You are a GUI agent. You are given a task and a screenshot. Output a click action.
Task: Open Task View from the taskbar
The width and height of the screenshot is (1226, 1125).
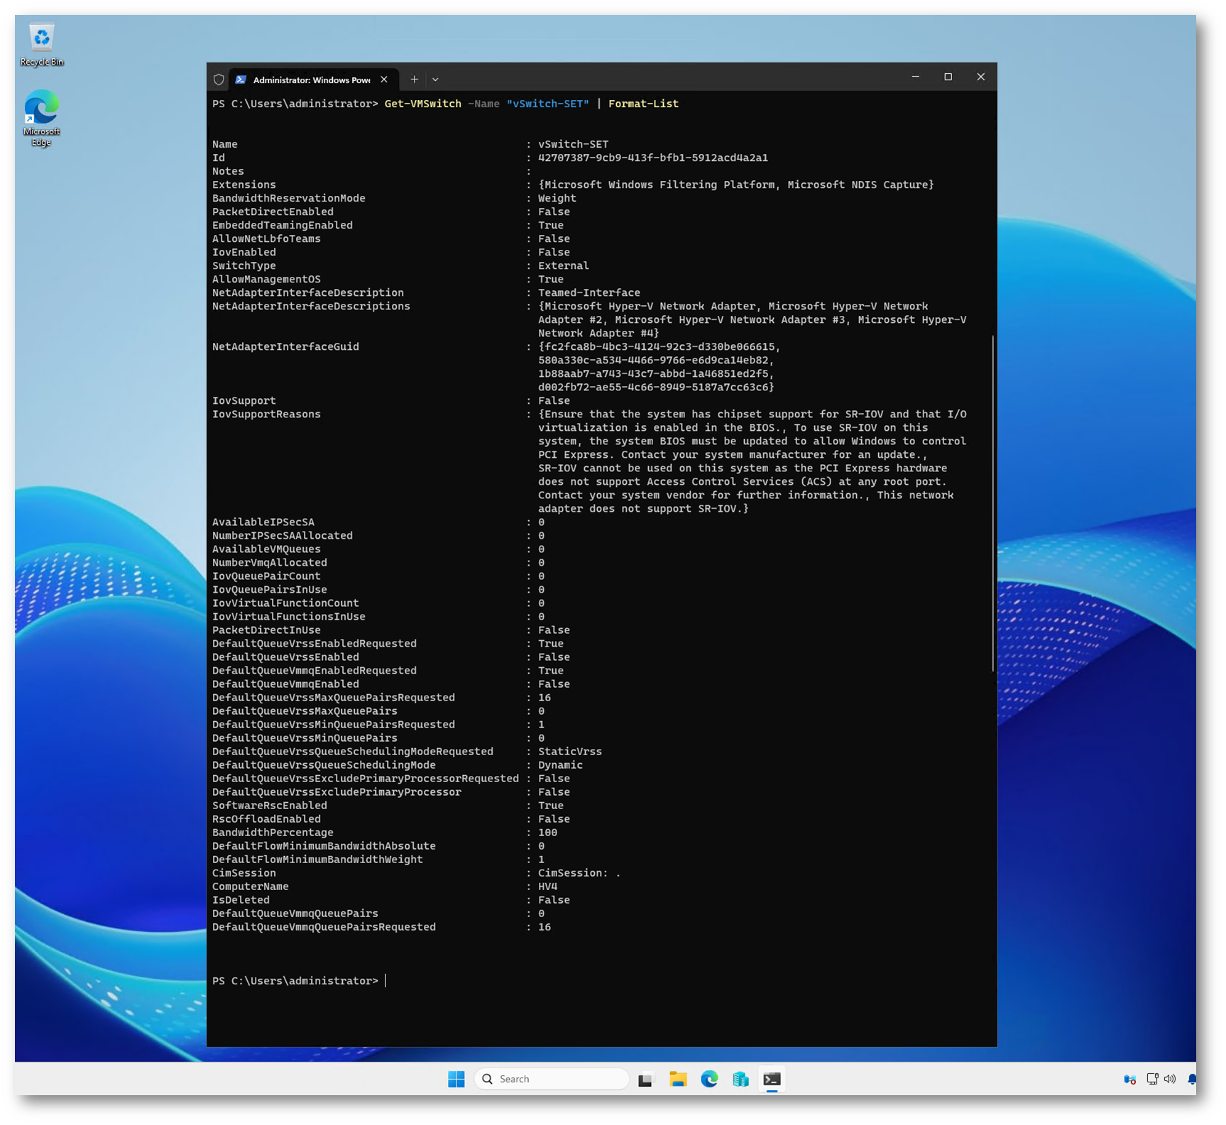[x=645, y=1080]
